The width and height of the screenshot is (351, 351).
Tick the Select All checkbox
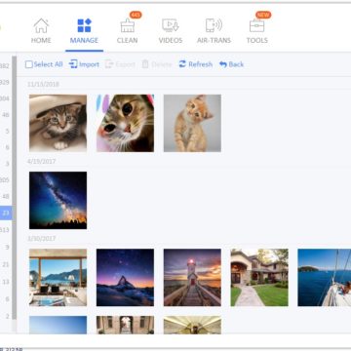pyautogui.click(x=29, y=64)
